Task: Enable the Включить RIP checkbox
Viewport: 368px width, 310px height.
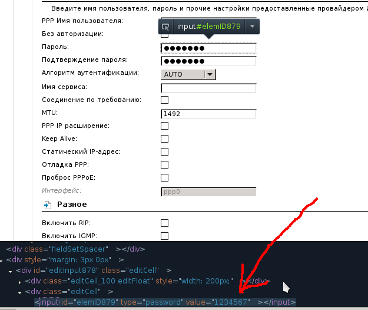Action: pos(164,223)
